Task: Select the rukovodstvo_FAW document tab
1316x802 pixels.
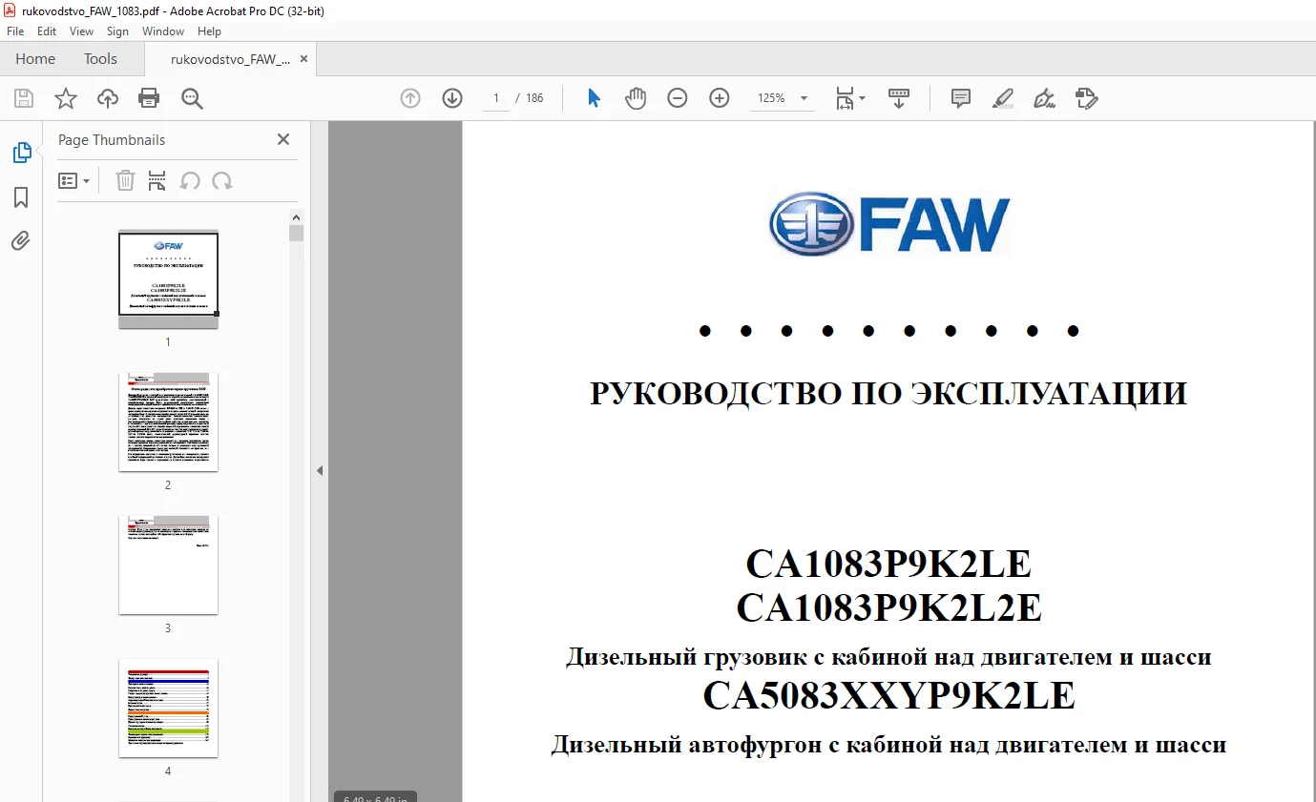Action: (x=230, y=59)
